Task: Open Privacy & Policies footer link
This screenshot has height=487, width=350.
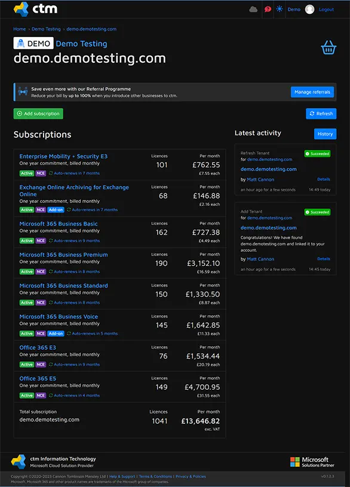Action: click(x=191, y=476)
